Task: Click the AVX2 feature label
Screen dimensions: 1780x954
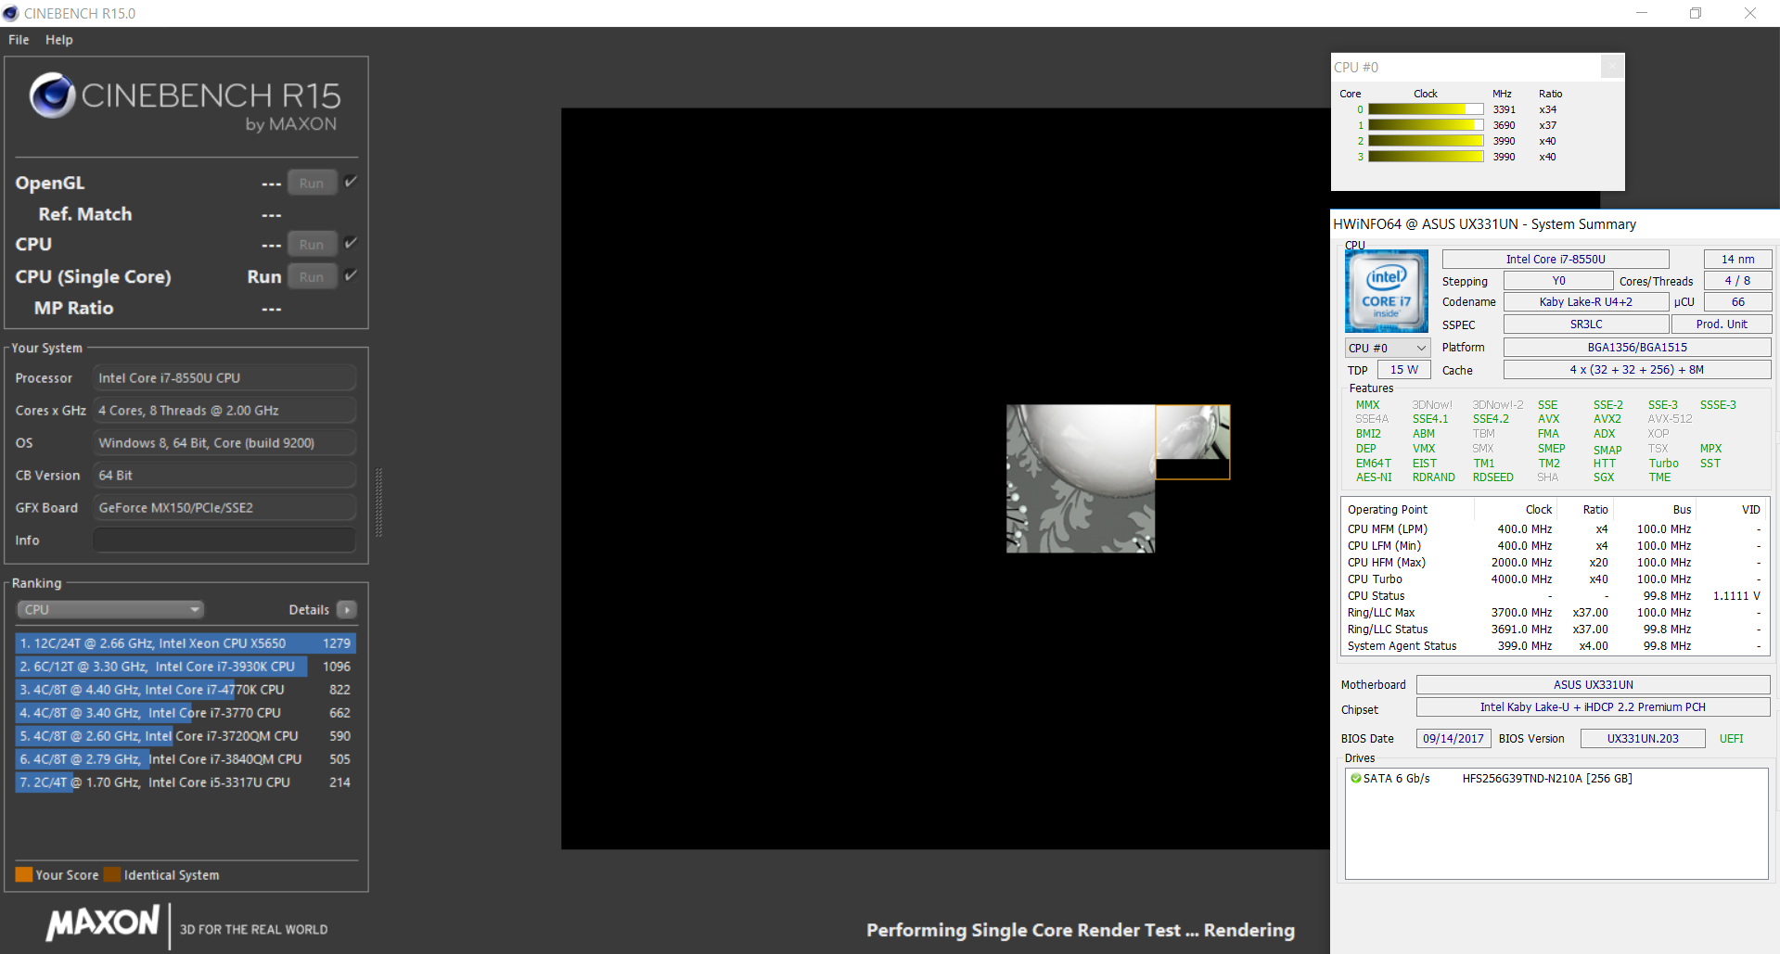Action: tap(1607, 418)
